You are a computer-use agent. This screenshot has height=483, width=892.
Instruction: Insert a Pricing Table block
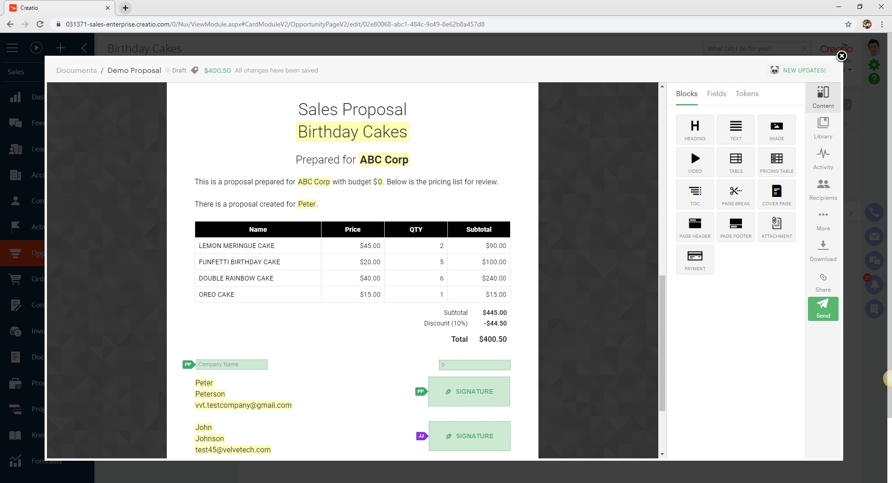tap(776, 162)
